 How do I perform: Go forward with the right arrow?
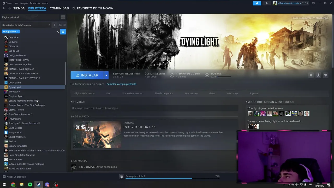click(9, 8)
